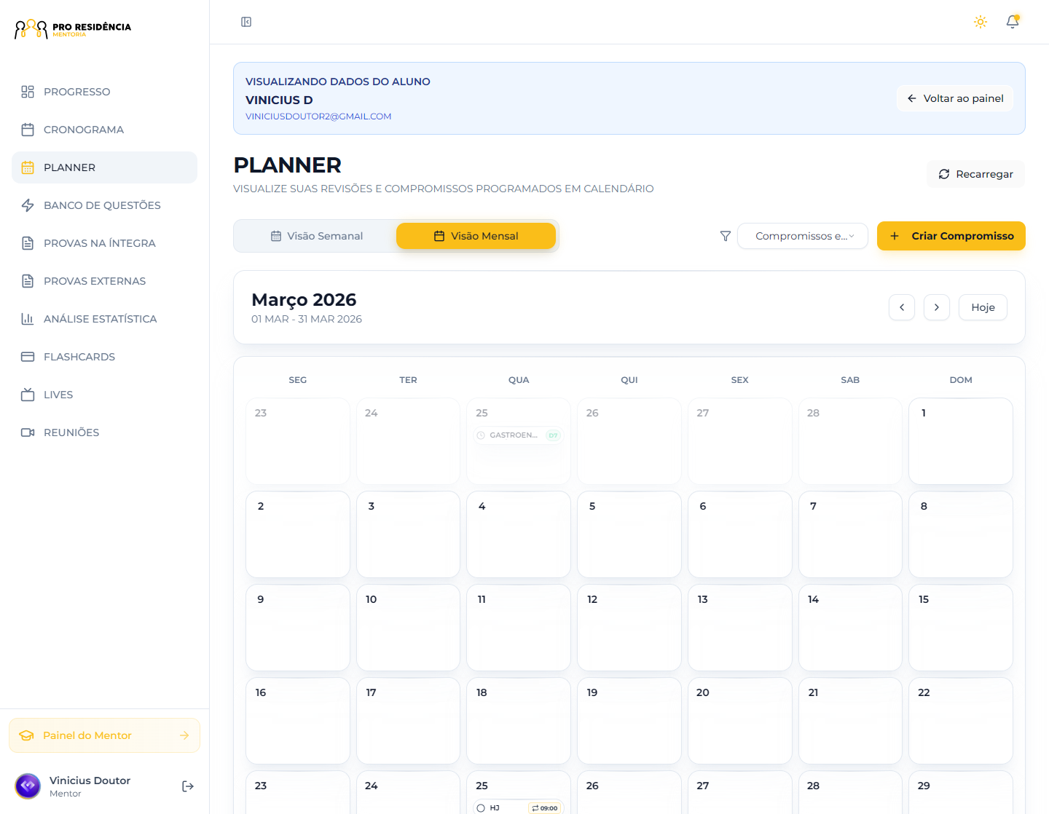1049x814 pixels.
Task: Select March 16 day cell
Action: pos(298,721)
